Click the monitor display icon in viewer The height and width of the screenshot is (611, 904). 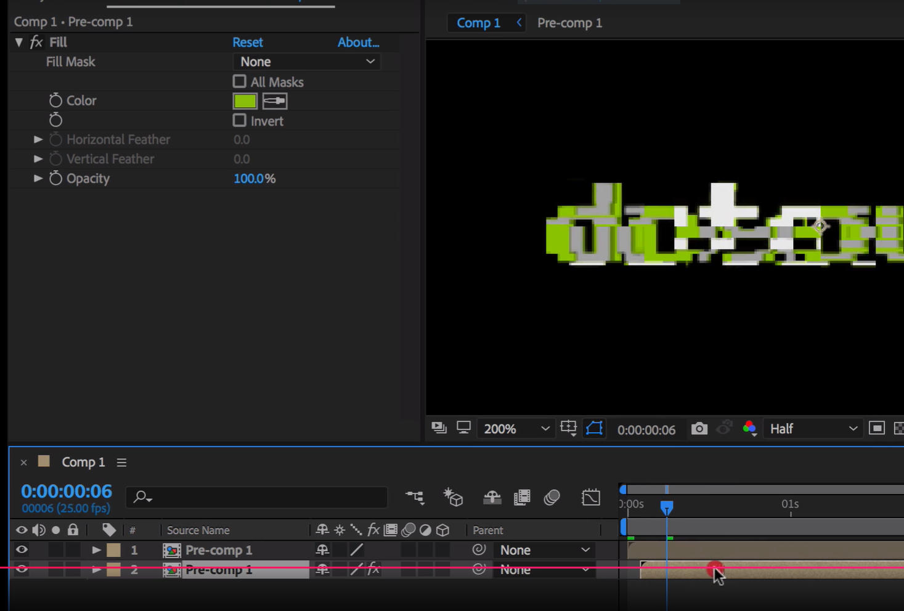[x=463, y=428]
